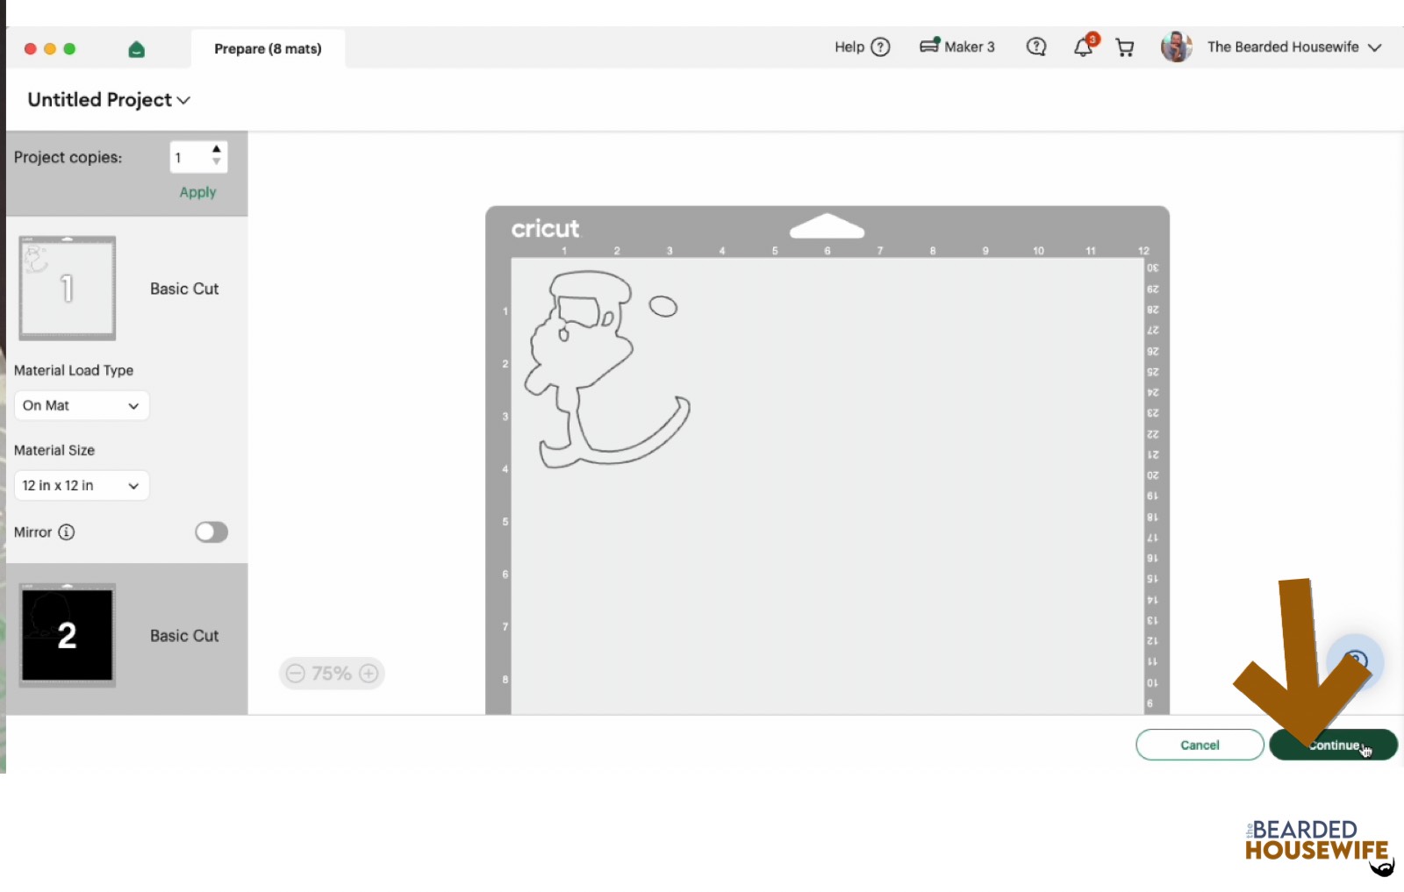Click the 75% zoom level text

coord(332,674)
